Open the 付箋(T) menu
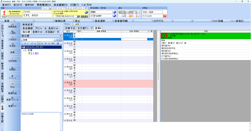 coord(75,5)
